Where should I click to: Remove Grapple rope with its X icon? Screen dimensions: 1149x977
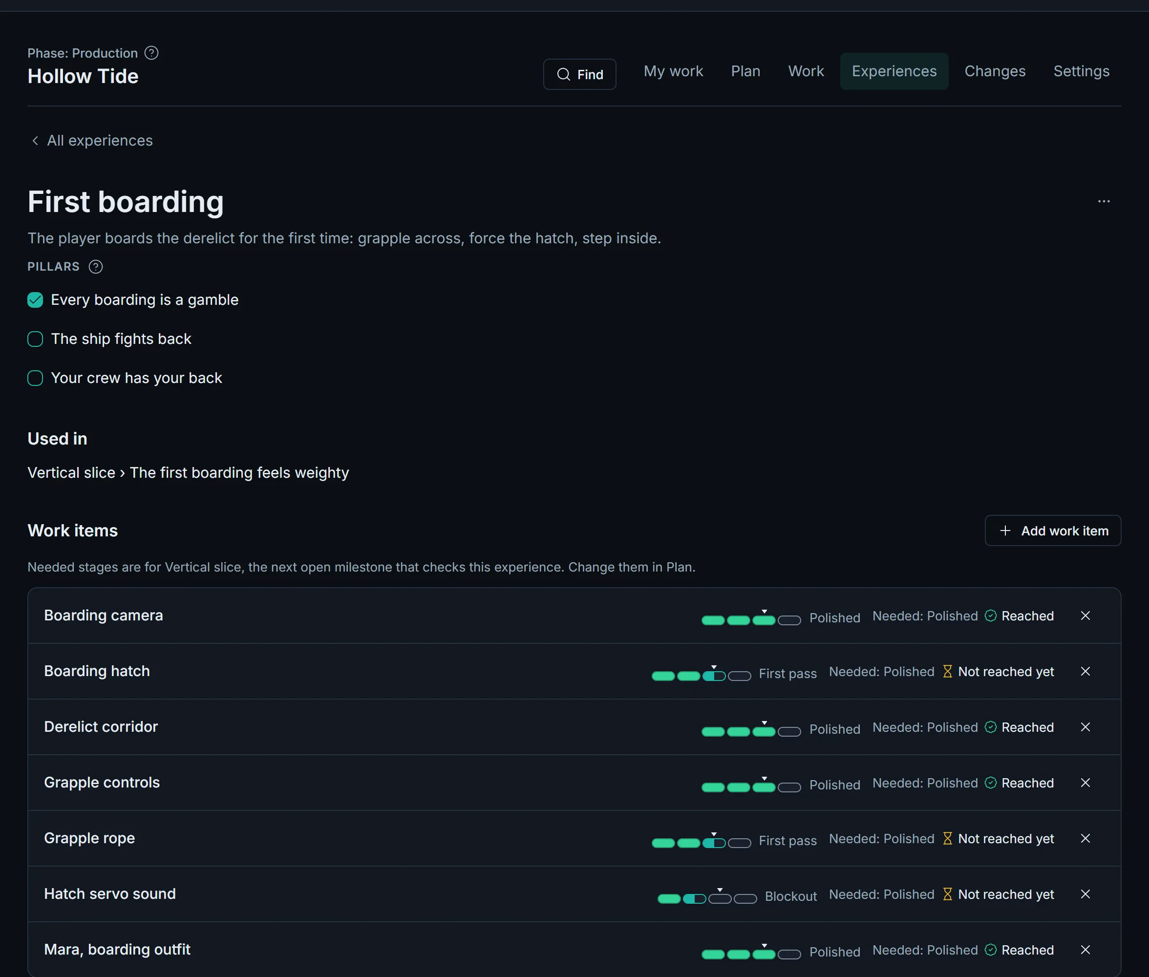[x=1085, y=839]
